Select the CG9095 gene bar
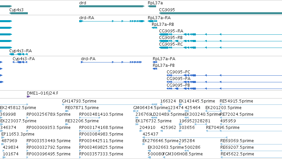Viewport: 282px width, 159px height. tap(220, 13)
